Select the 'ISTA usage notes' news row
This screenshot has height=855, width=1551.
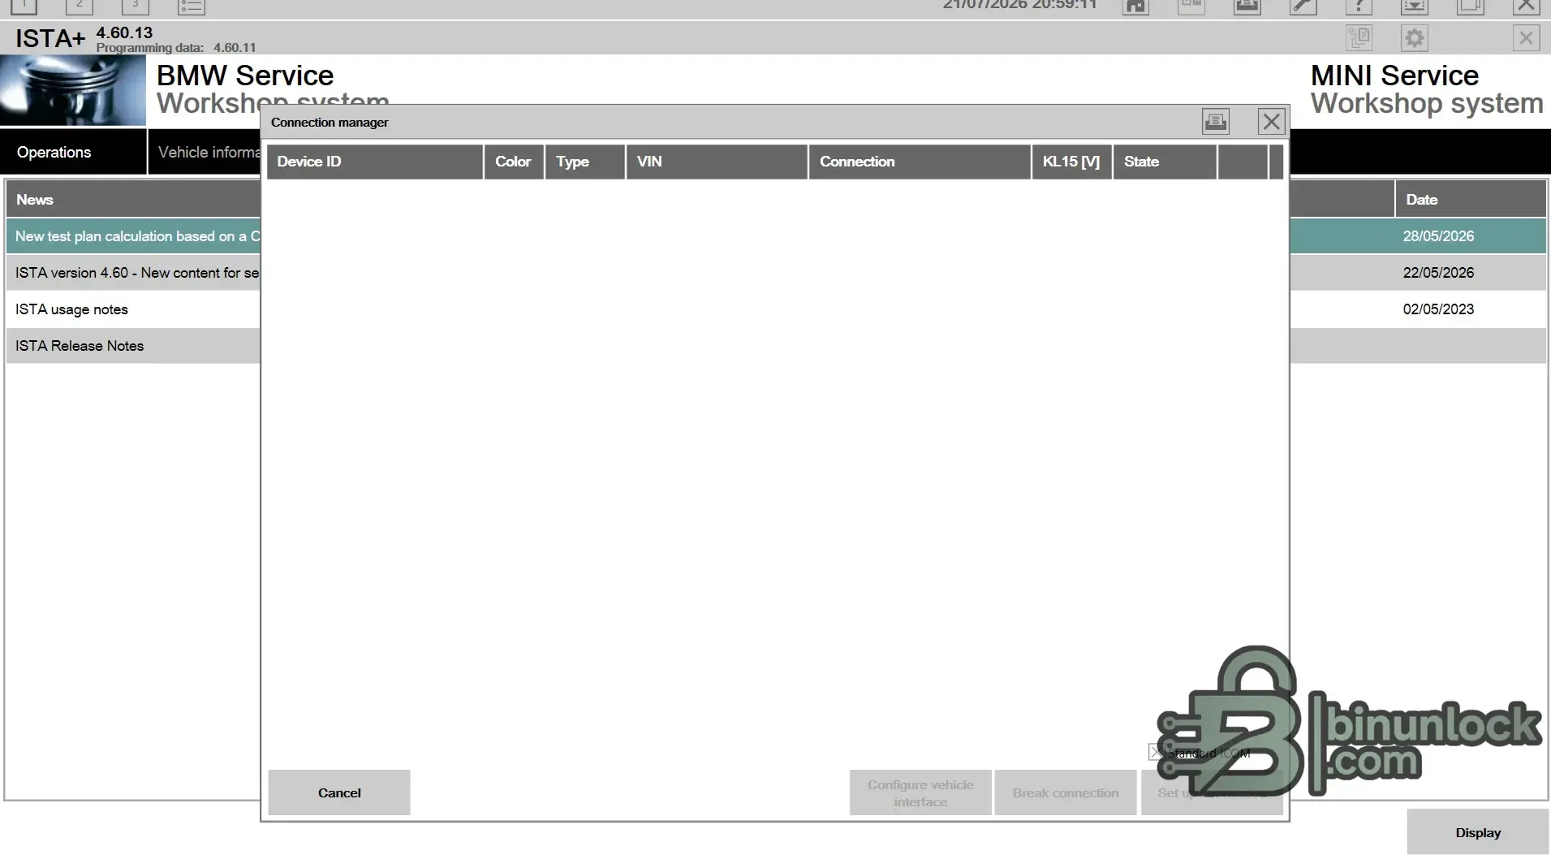click(133, 309)
